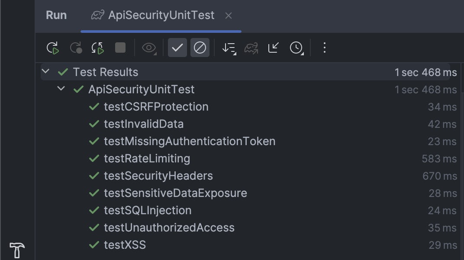464x260 pixels.
Task: Import tests from file
Action: [x=273, y=48]
